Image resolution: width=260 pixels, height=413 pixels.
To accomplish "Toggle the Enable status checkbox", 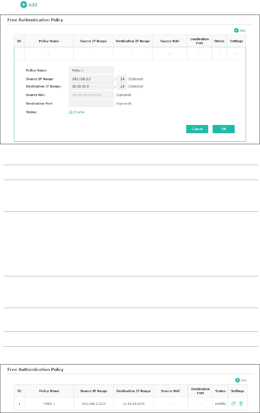I will click(71, 112).
